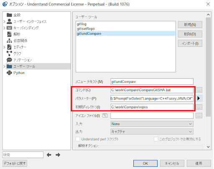The width and height of the screenshot is (214, 169).
Task: Click the キー バインディング keyboard icon
Action: click(x=9, y=28)
